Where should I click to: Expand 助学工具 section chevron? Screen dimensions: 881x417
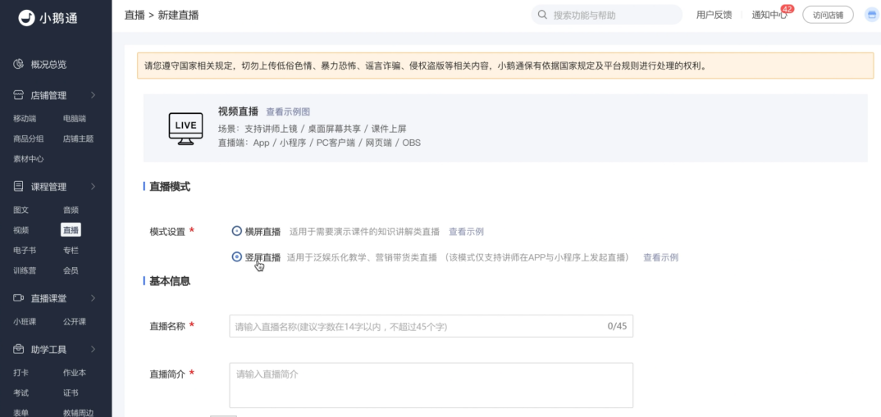coord(93,349)
